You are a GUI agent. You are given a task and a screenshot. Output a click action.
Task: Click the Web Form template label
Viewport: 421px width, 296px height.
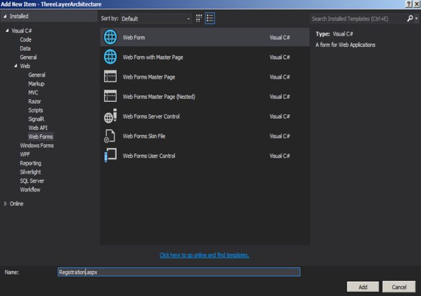133,38
